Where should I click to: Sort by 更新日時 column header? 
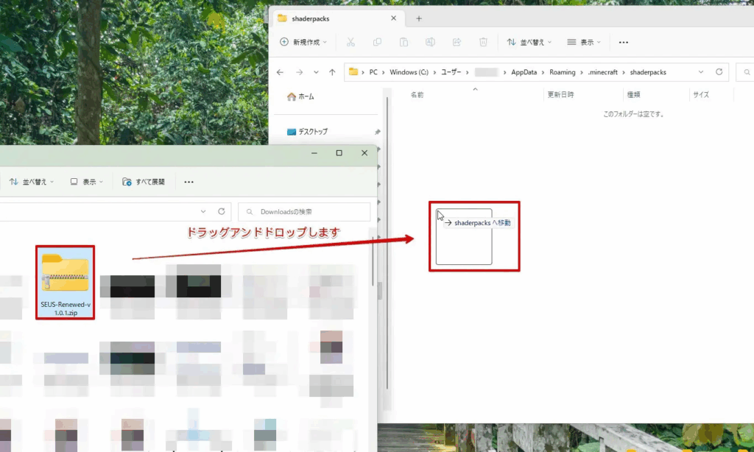[560, 95]
